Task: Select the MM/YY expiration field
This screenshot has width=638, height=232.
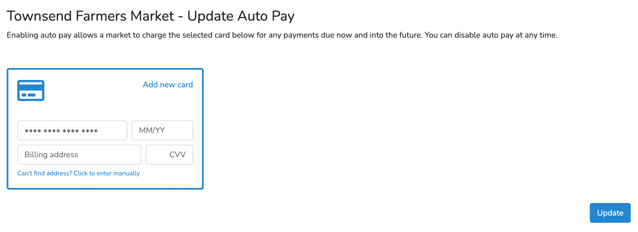Action: tap(162, 130)
